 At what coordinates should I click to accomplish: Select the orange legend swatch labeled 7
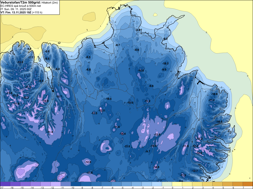[x=248, y=184]
